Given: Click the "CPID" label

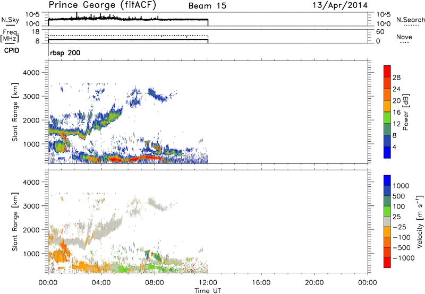Looking at the screenshot, I should (x=12, y=50).
